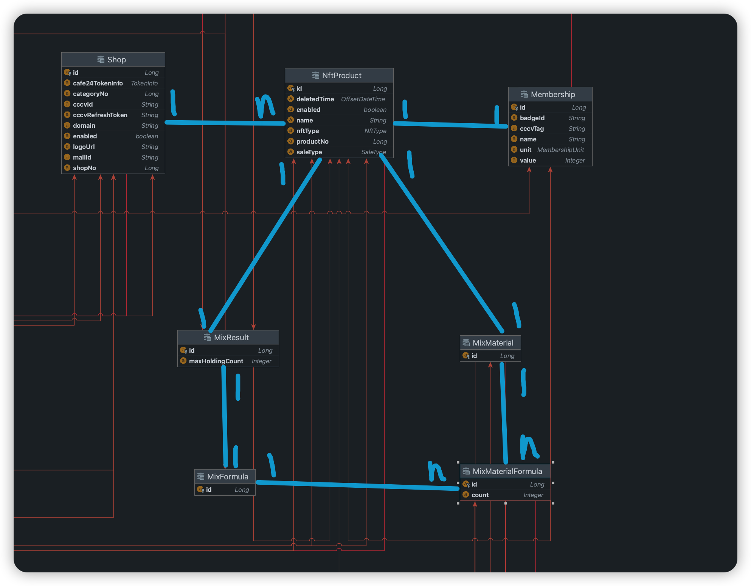The image size is (751, 586).
Task: Click the attribute icon beside Membership value
Action: coord(514,160)
